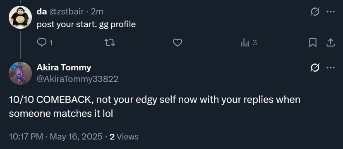Click Grok icon on Akira Tommy's tweet
The width and height of the screenshot is (343, 149).
pyautogui.click(x=315, y=68)
